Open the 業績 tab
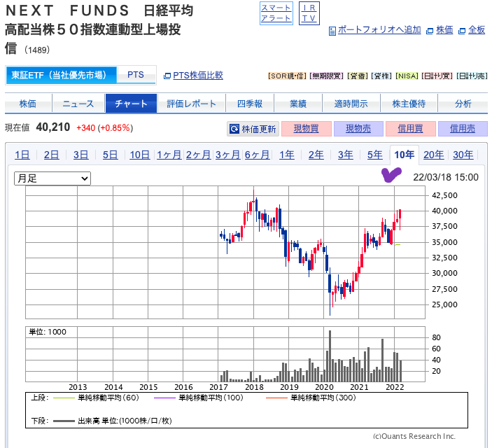The height and width of the screenshot is (448, 492). click(298, 104)
